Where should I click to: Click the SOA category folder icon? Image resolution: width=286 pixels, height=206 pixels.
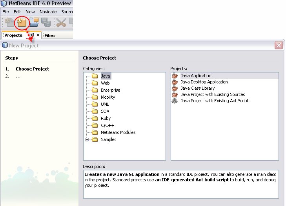[95, 111]
